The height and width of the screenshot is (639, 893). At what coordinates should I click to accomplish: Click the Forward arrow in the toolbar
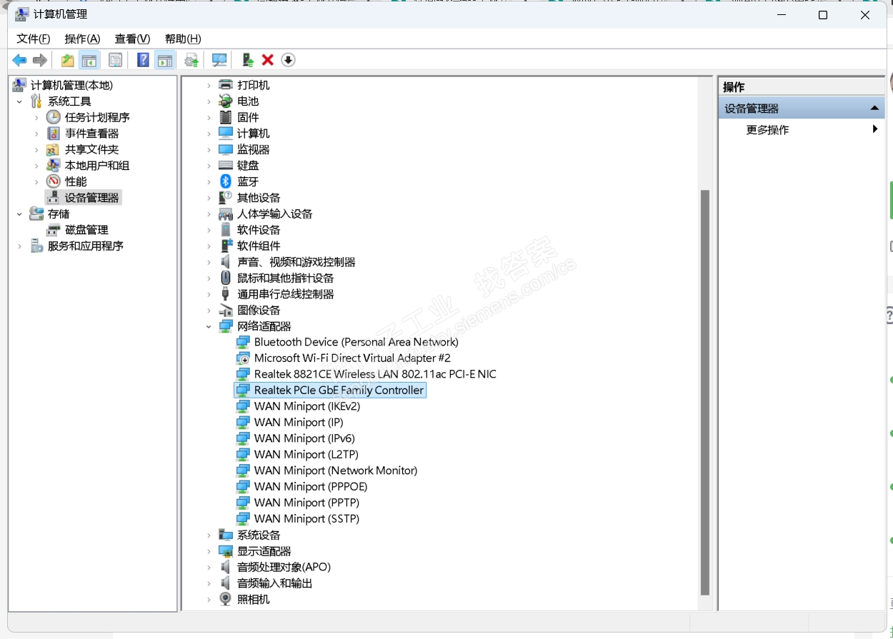(x=40, y=60)
